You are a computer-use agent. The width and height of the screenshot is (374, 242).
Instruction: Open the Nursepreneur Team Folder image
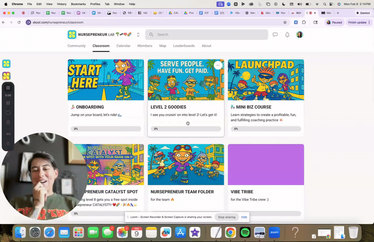186,165
